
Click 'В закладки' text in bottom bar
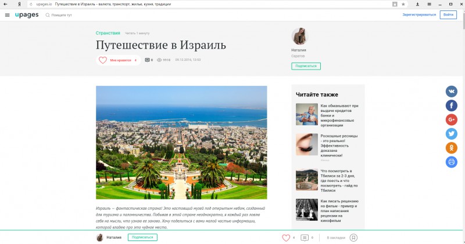click(336, 238)
